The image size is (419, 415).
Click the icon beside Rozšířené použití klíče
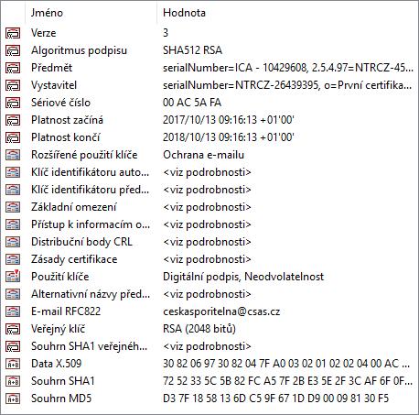point(13,155)
